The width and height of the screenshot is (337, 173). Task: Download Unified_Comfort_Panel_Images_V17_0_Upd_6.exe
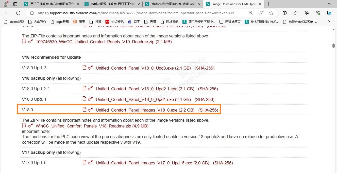pyautogui.click(x=153, y=163)
